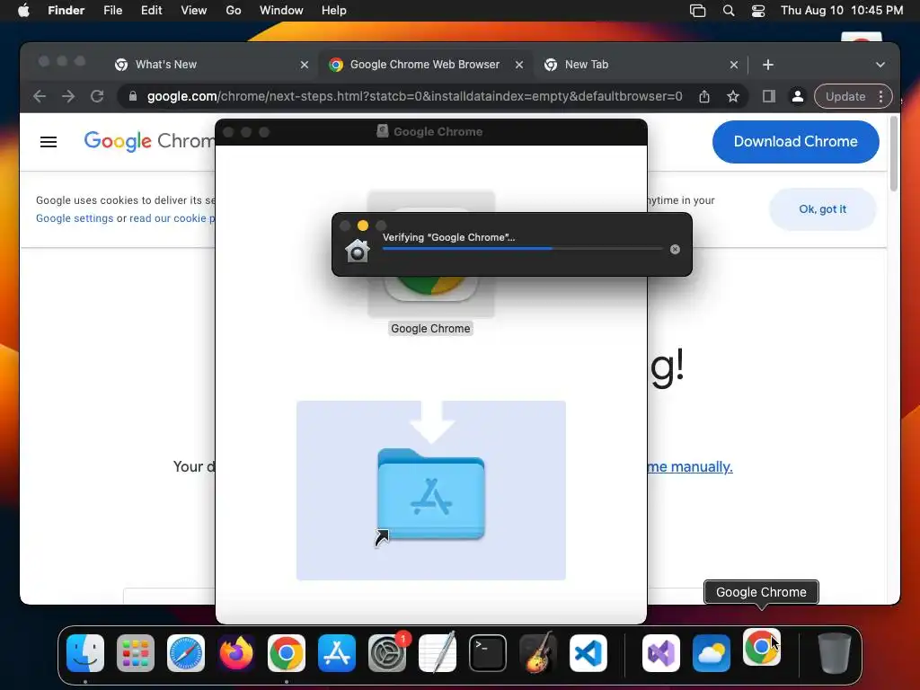920x690 pixels.
Task: Open Launchpad in the Dock
Action: click(x=136, y=653)
